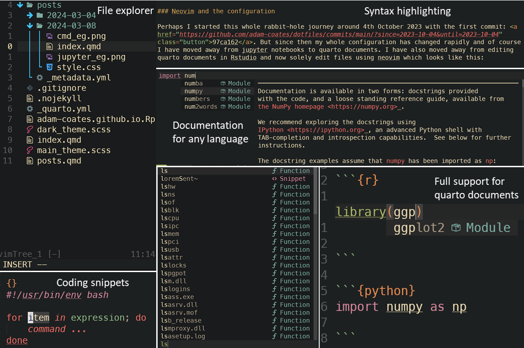Click the adam-coates.github.io.Rp file icon
524x348 pixels.
[30, 119]
